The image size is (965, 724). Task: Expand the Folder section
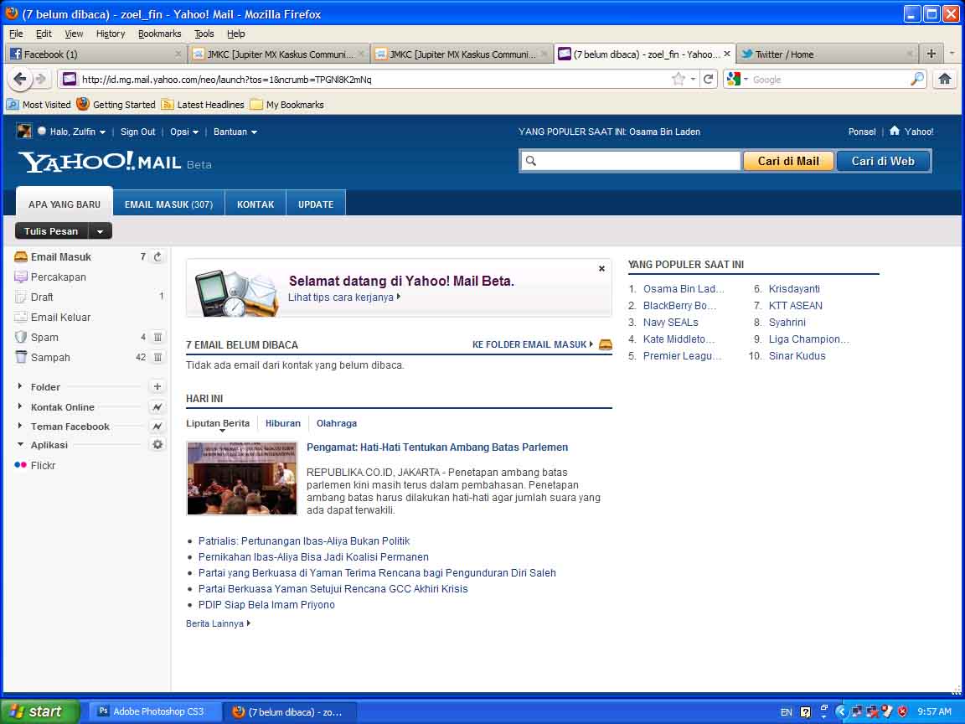21,386
